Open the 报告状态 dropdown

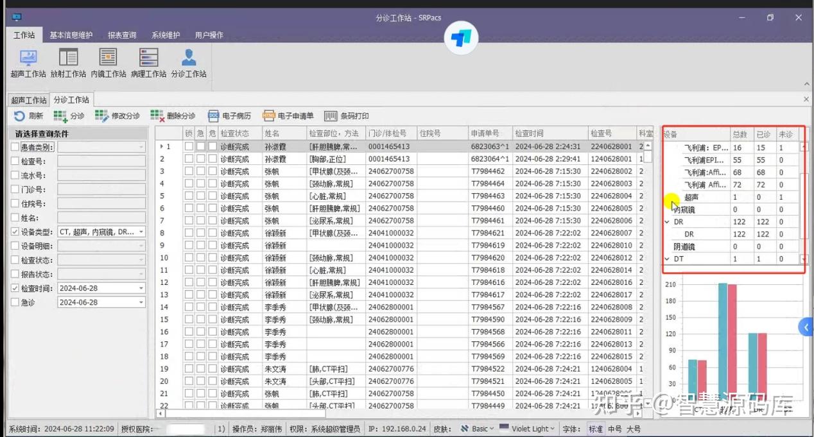(141, 274)
